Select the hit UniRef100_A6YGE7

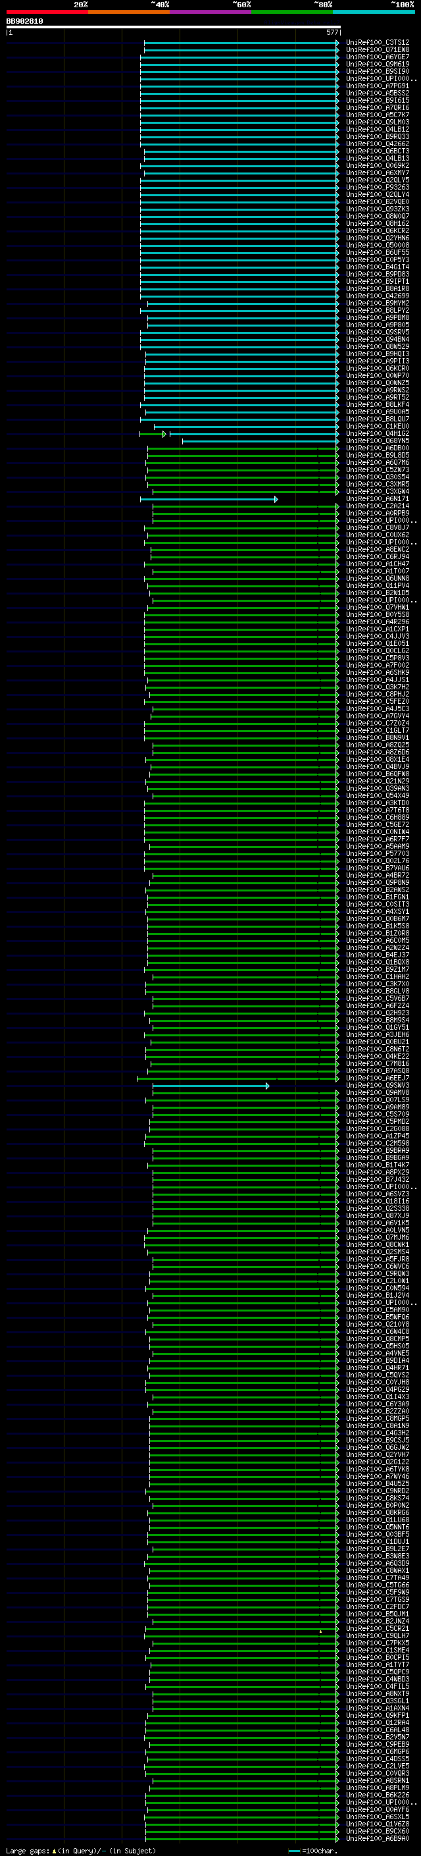378,58
